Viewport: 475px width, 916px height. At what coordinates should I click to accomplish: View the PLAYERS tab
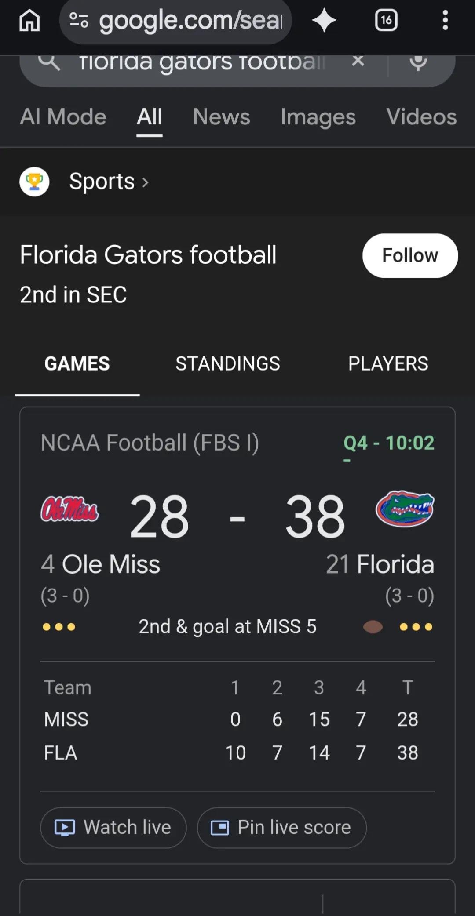pyautogui.click(x=388, y=363)
